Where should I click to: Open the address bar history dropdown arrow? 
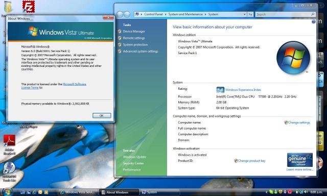(244, 14)
